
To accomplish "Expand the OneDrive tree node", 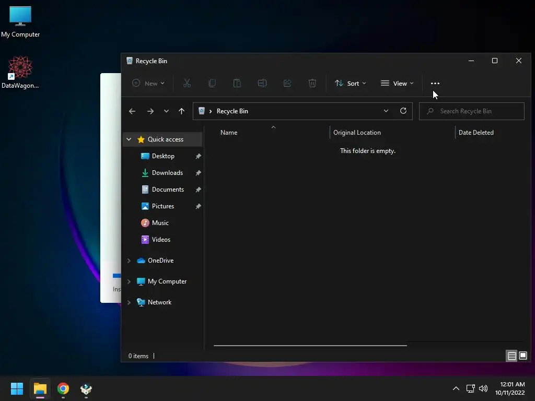I will (x=129, y=261).
